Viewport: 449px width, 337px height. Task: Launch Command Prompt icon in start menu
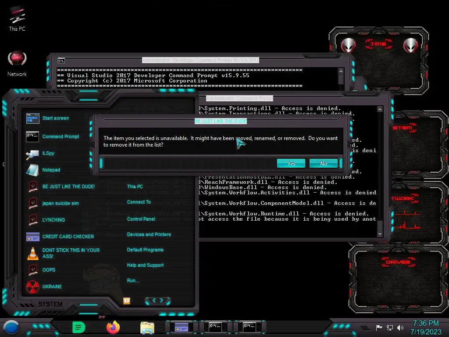coord(32,137)
